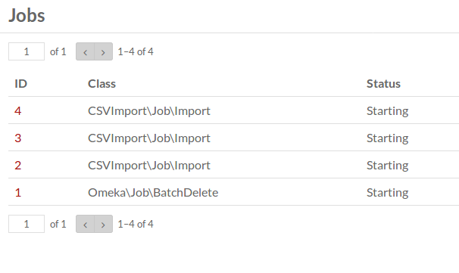Open job ID 1

coord(18,193)
